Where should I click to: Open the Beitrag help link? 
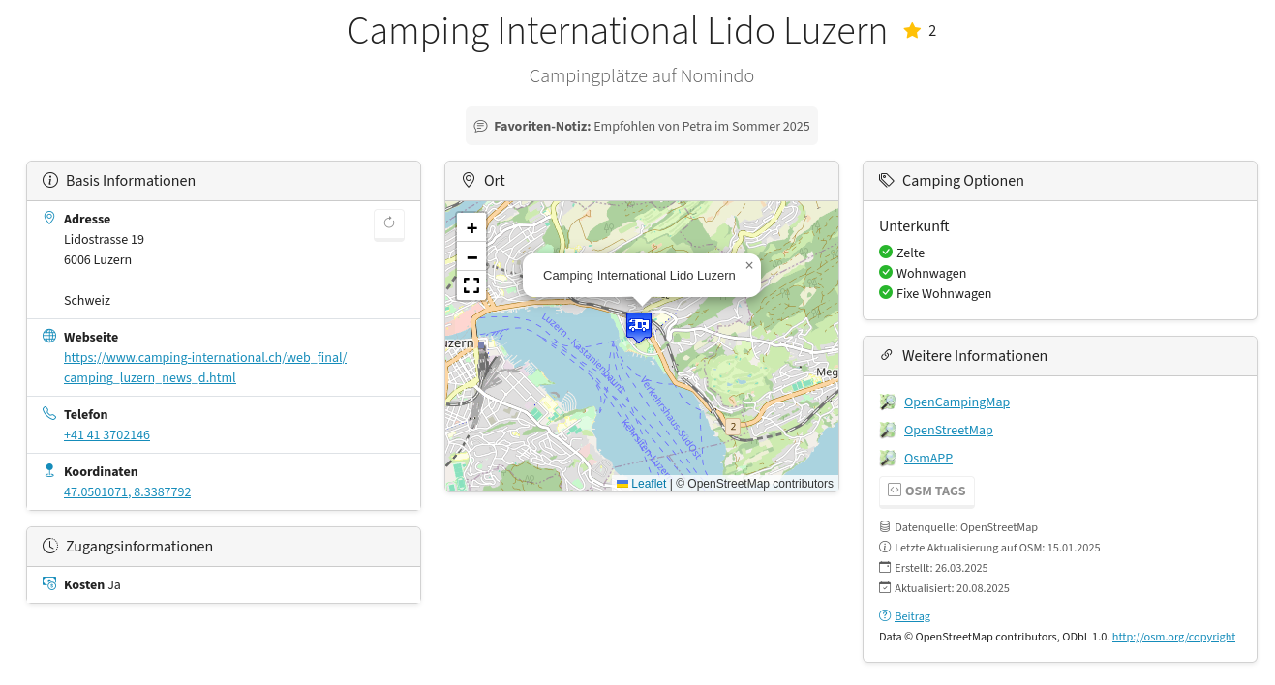pyautogui.click(x=912, y=616)
